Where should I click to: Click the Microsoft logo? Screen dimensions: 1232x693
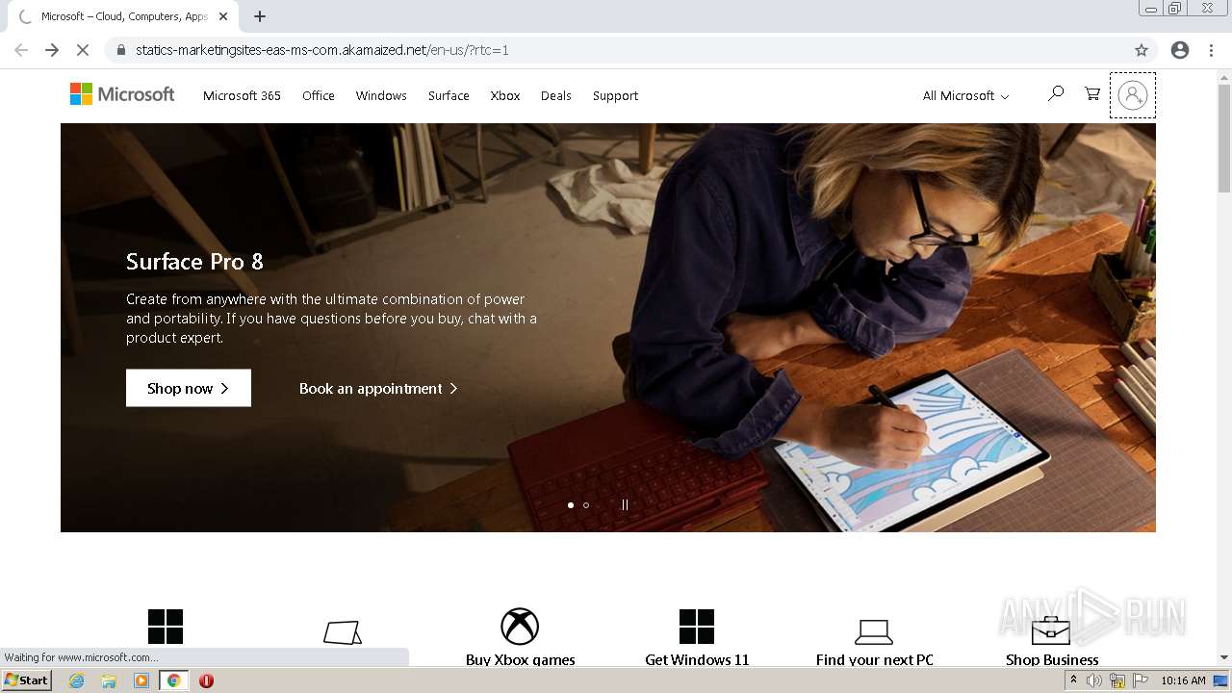pyautogui.click(x=122, y=94)
